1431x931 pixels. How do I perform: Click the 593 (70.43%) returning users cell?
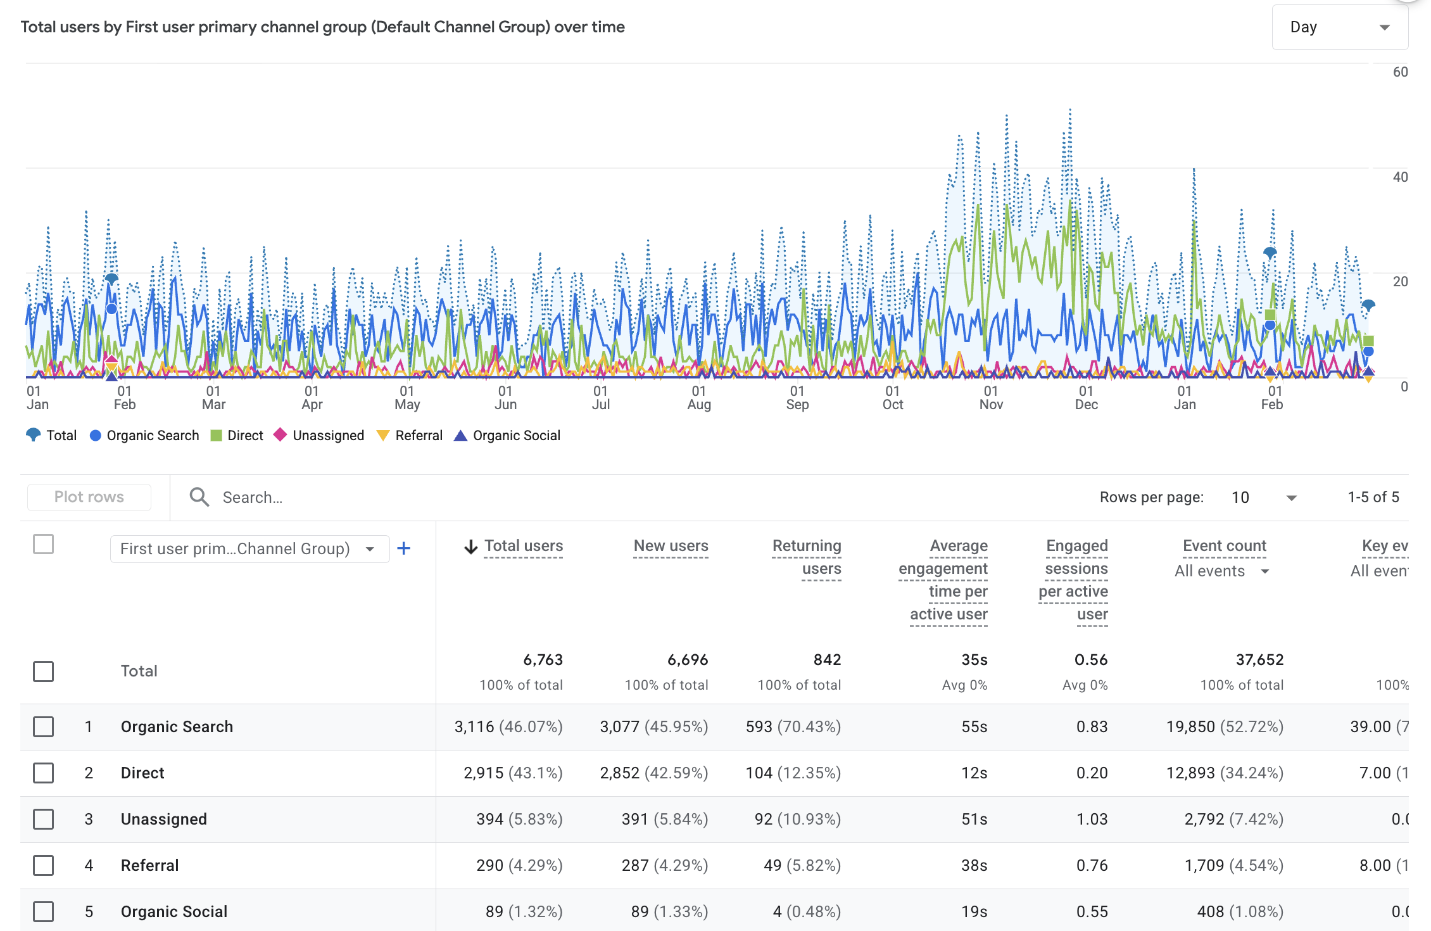coord(793,726)
